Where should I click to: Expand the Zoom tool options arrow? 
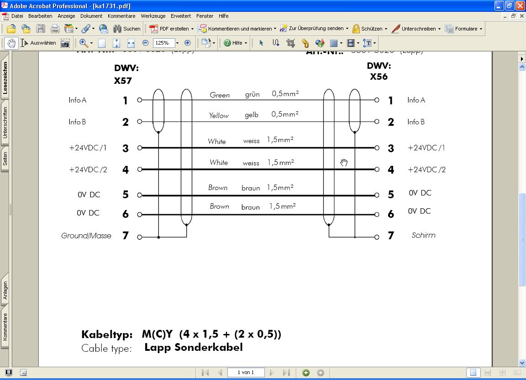[91, 43]
